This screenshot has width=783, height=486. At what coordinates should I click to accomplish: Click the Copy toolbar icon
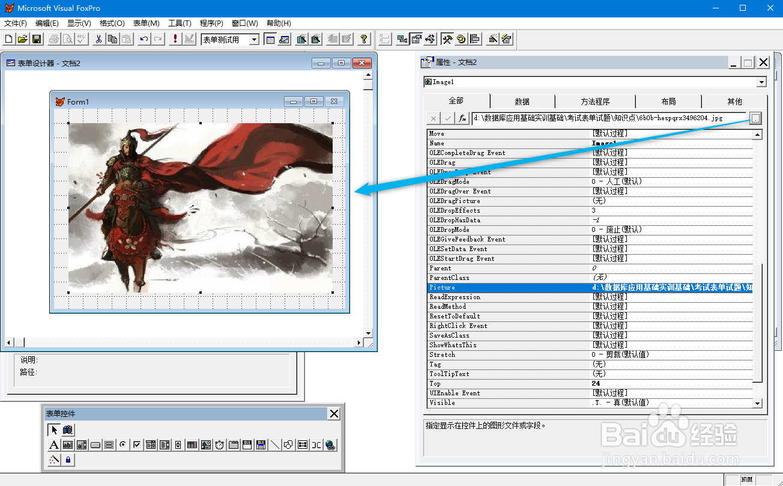[112, 39]
